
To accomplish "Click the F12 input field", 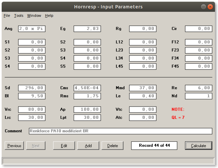I will click(199, 42).
